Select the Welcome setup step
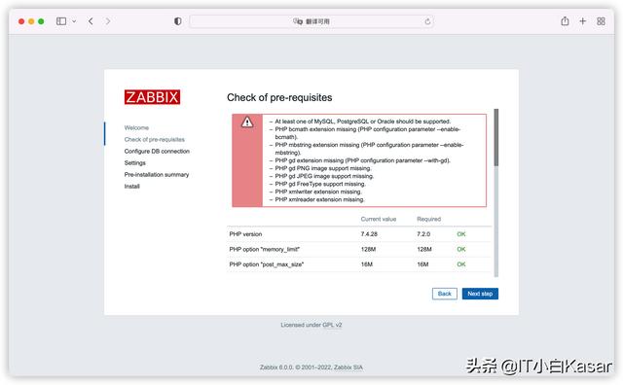 136,127
